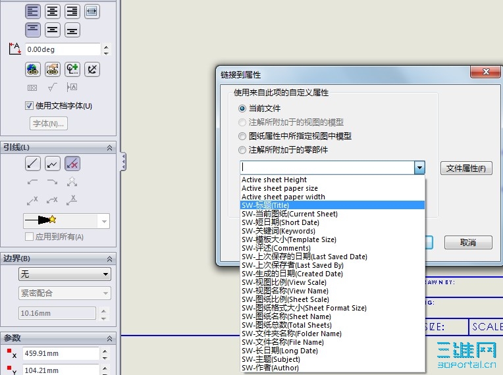The width and height of the screenshot is (503, 375).
Task: Select straight leader icon
Action: (33, 163)
